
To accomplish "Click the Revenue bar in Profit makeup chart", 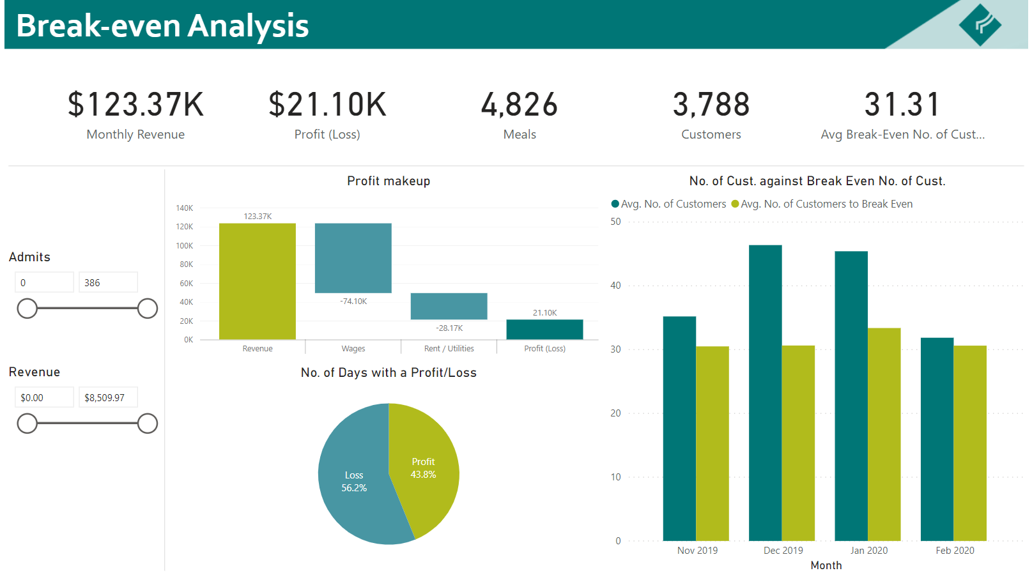I will click(257, 281).
